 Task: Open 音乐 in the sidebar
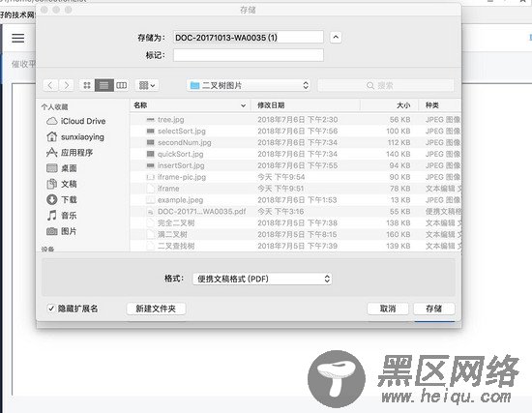[x=61, y=216]
